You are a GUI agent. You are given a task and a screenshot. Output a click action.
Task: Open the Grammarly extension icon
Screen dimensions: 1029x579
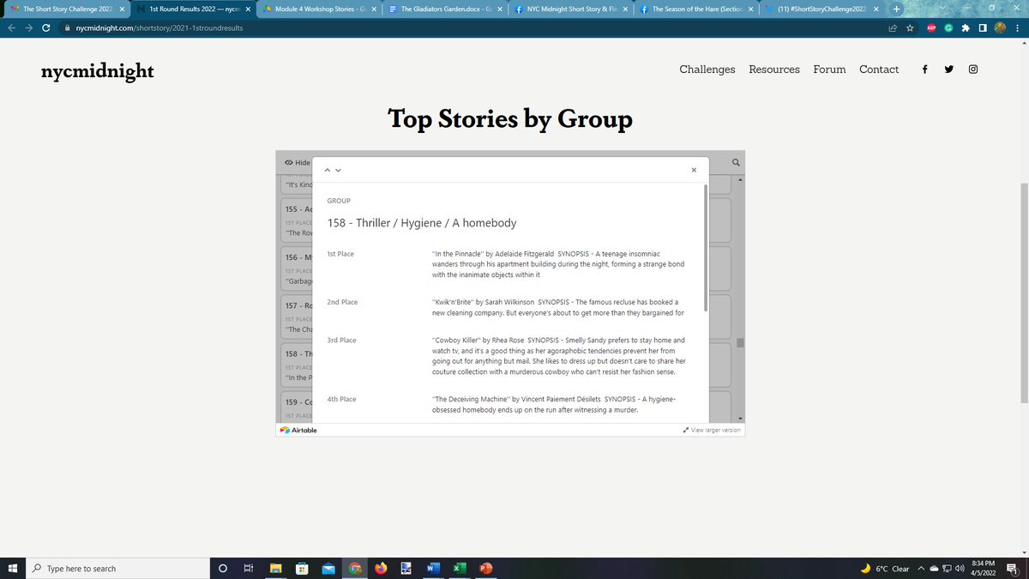coord(949,27)
